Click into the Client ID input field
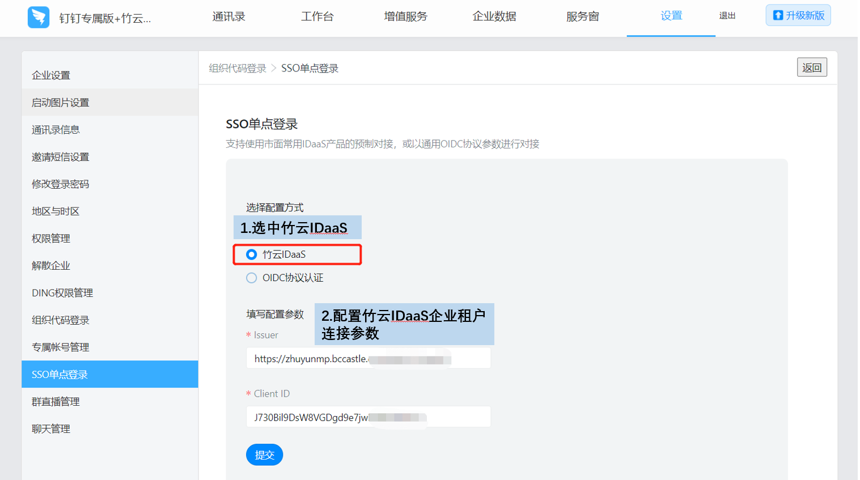 (x=368, y=417)
